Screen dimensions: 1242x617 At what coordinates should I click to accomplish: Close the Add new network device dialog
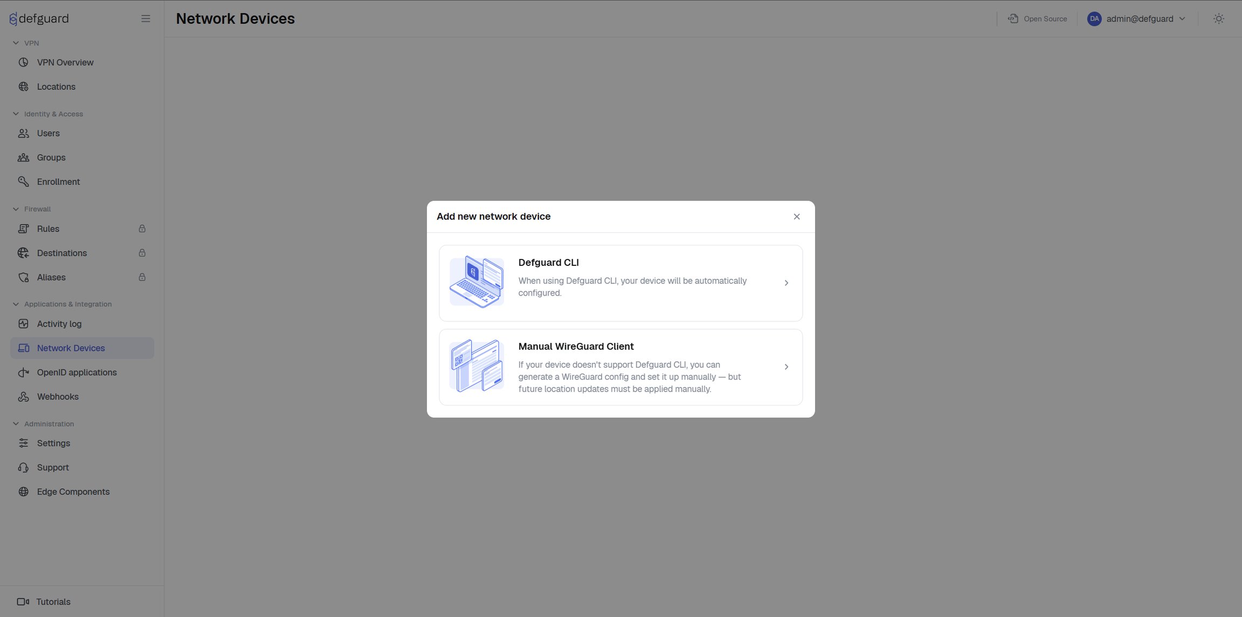797,217
